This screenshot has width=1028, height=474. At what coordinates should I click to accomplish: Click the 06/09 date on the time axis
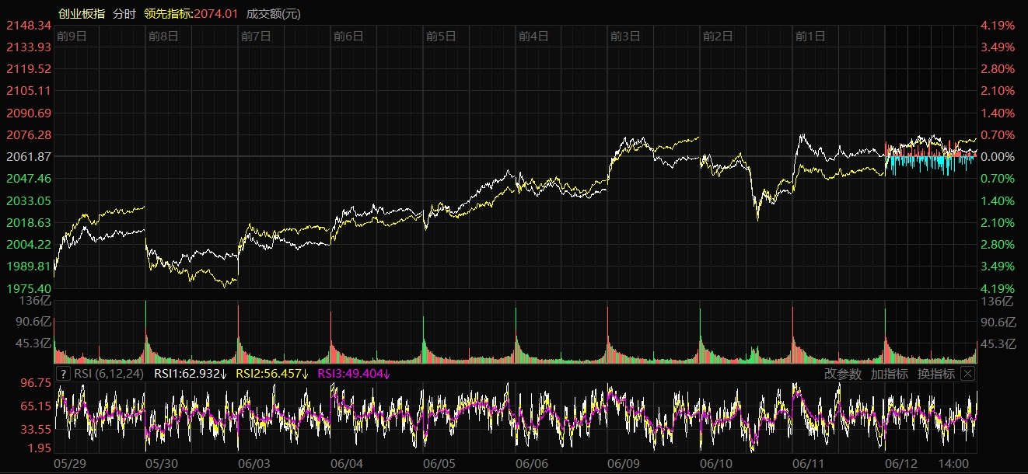click(x=624, y=463)
